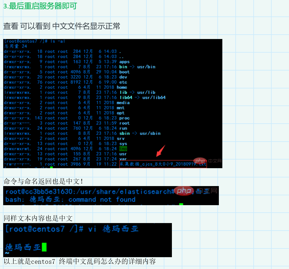Select the red-boxed 采集数据 txt filename
289x269 pixels.
click(x=163, y=164)
